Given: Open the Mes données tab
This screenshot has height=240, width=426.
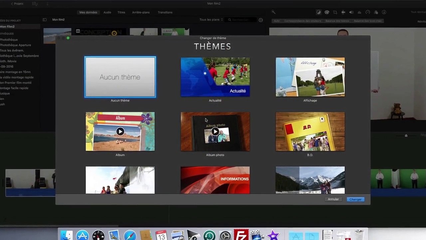Looking at the screenshot, I should pos(88,12).
